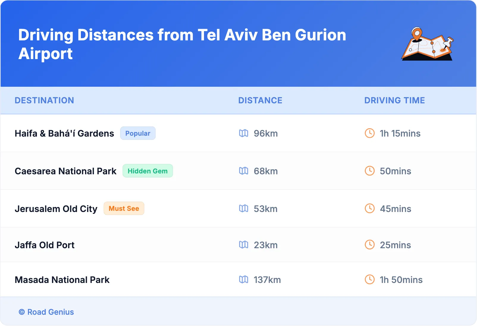This screenshot has width=477, height=326.
Task: Click the 25mins driving time
Action: 395,245
